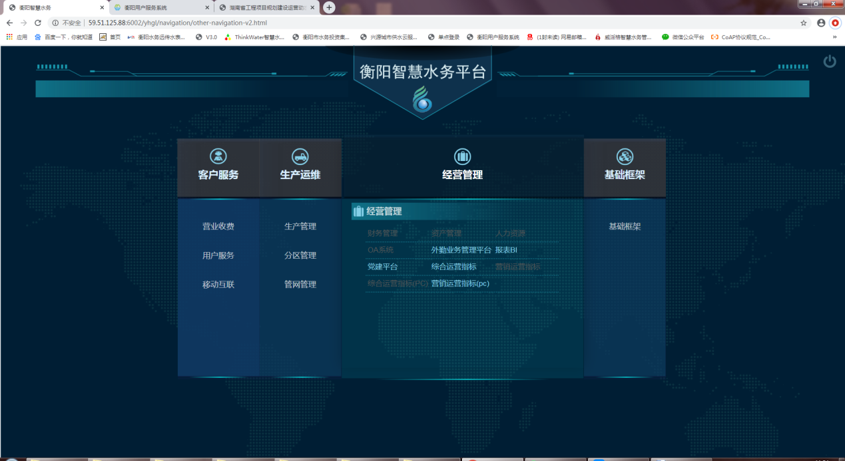Open a new browser tab
Screen dimensions: 845x461
pyautogui.click(x=329, y=7)
